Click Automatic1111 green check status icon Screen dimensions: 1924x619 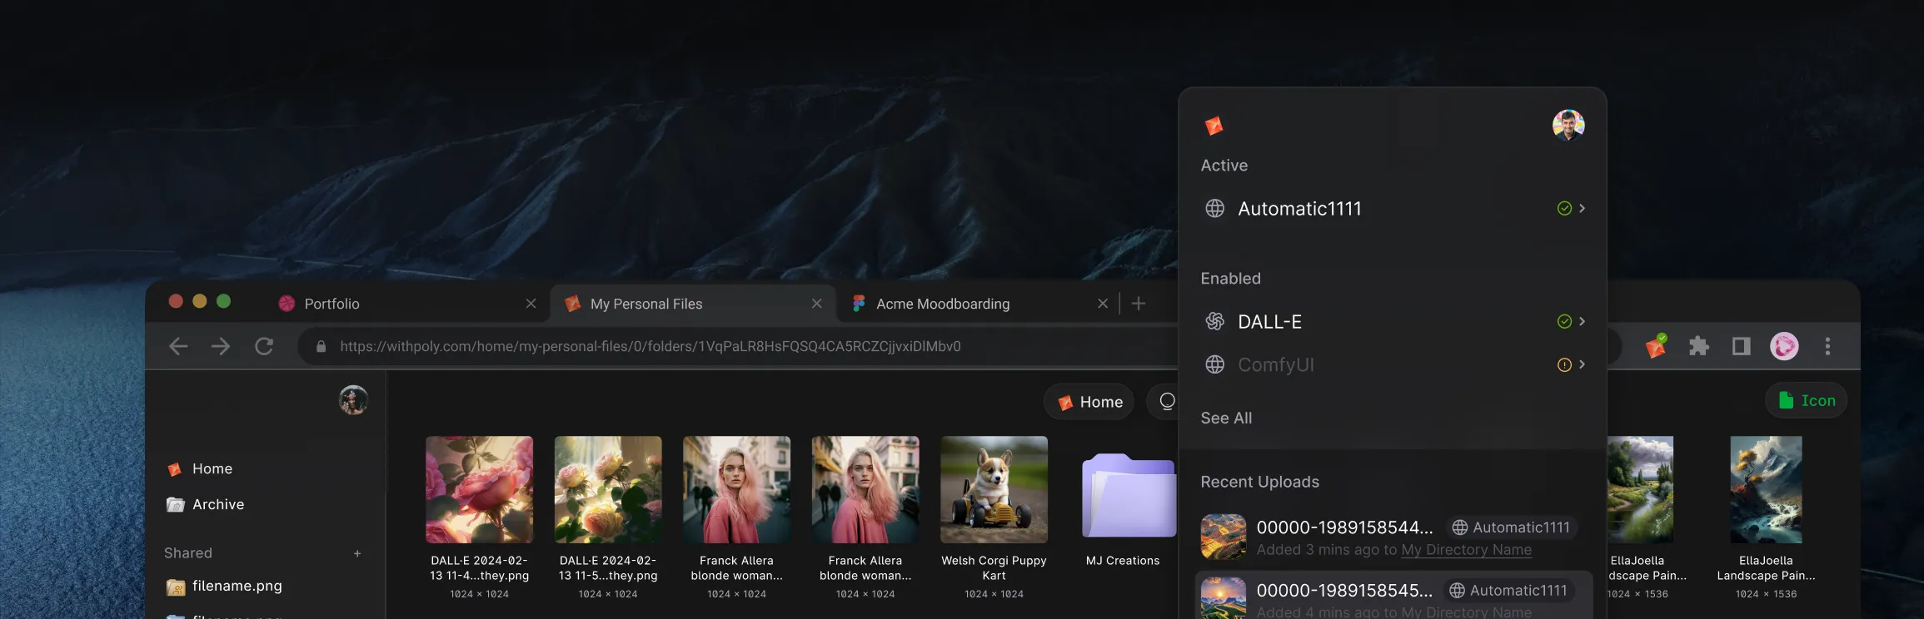click(1564, 209)
